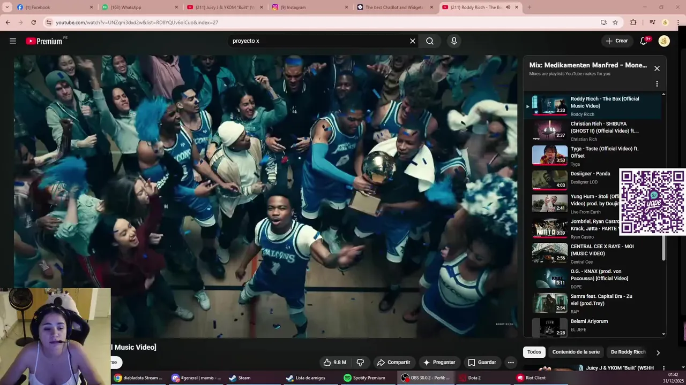The width and height of the screenshot is (686, 385).
Task: Close the Roddy Ricch The Box tab
Action: (517, 7)
